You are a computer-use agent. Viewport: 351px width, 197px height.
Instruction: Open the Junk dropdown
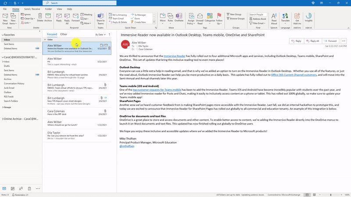pos(26,23)
